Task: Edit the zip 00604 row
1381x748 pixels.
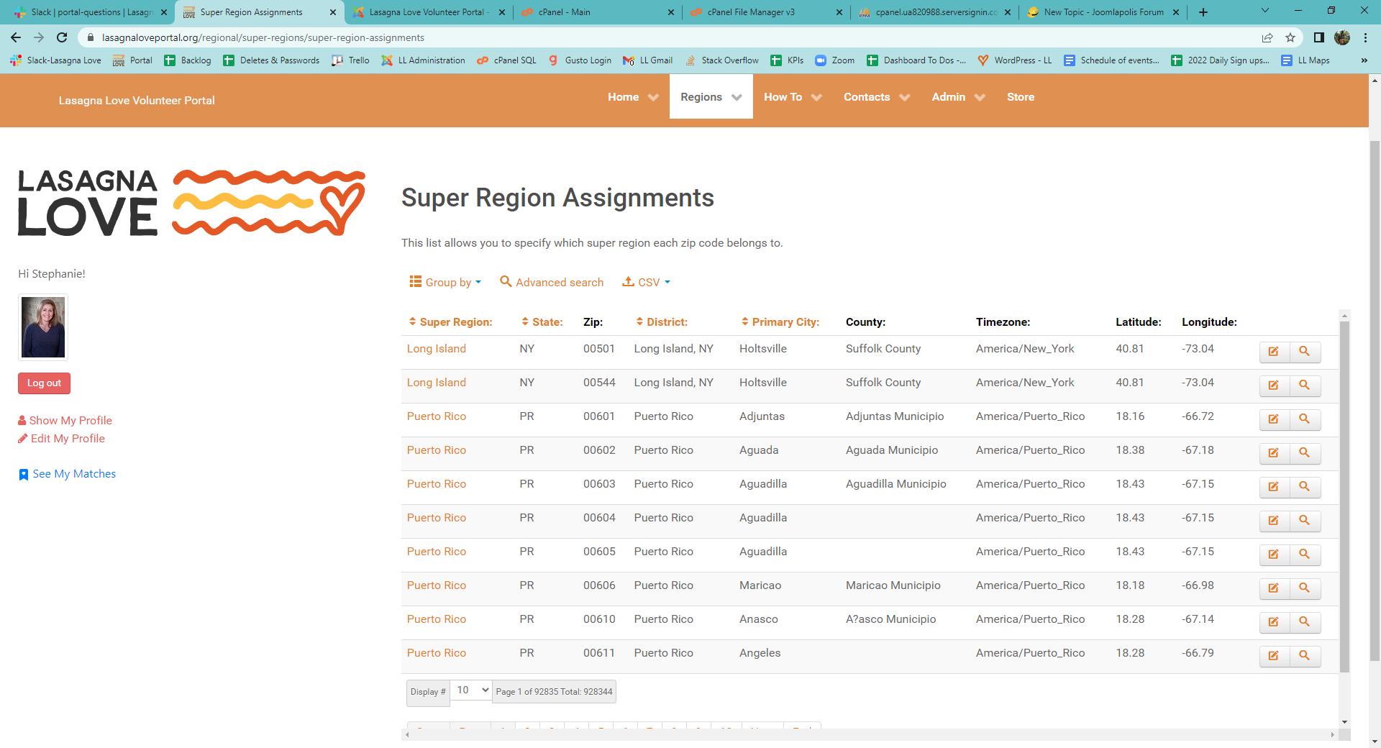Action: tap(1274, 521)
